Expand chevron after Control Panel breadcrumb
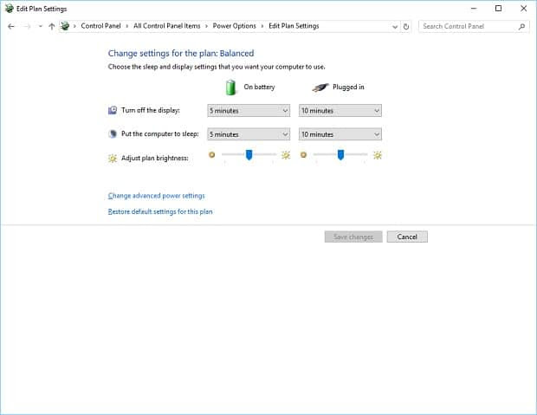537x415 pixels. click(x=127, y=26)
